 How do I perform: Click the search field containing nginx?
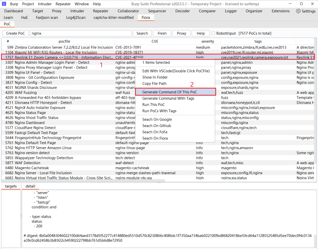point(81,33)
